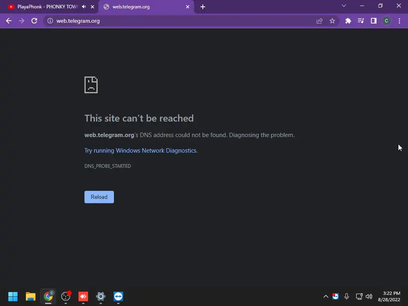Open the Chrome profile avatar C
Screen dimensions: 408x306
(x=386, y=21)
